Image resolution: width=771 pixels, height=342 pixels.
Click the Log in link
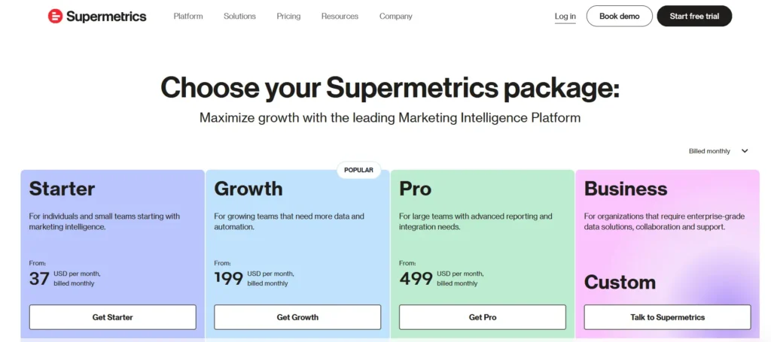click(x=565, y=17)
